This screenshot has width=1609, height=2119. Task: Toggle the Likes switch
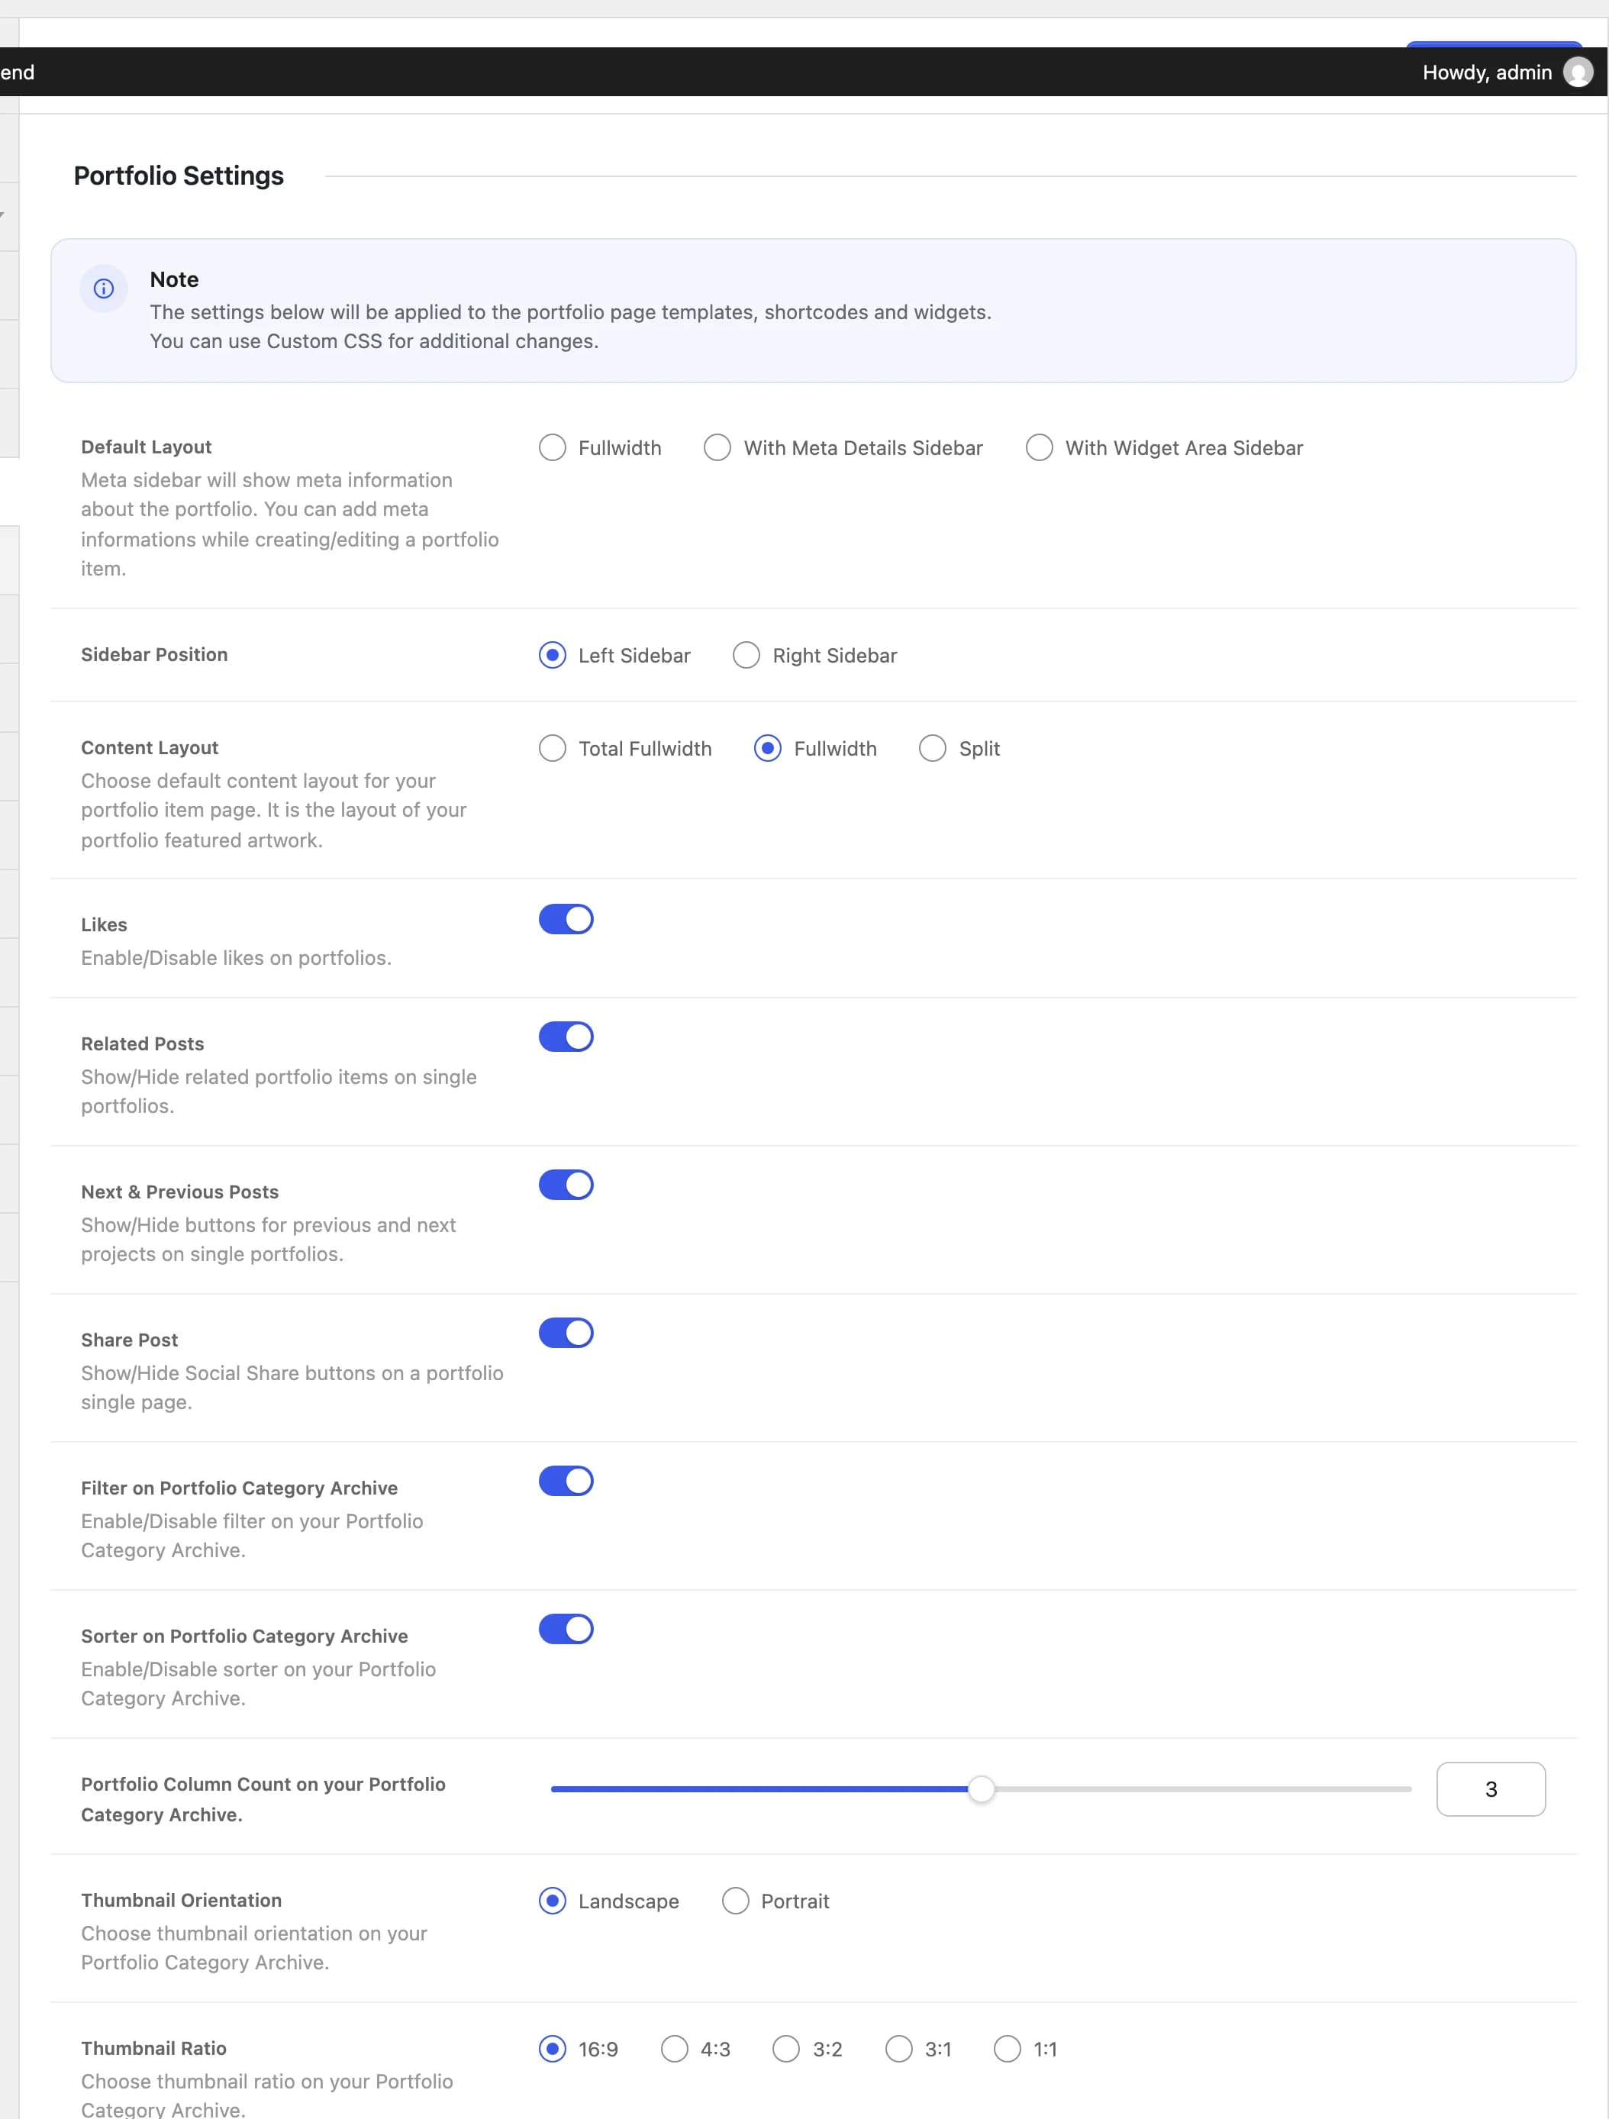click(x=566, y=920)
